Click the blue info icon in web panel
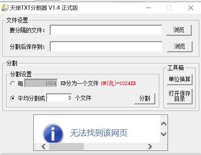Screen dimensions: 201x155 pyautogui.click(x=53, y=134)
